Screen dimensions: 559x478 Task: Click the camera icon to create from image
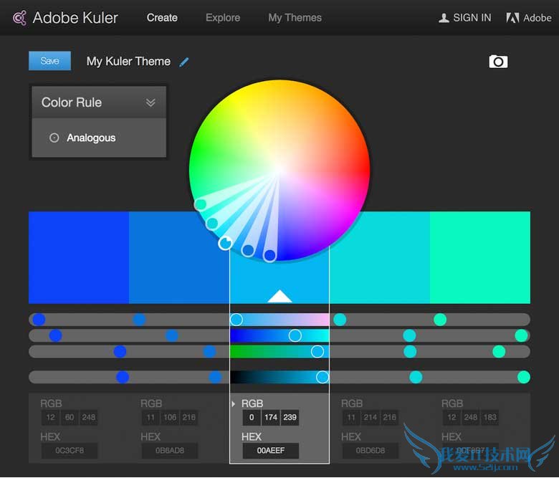point(498,62)
